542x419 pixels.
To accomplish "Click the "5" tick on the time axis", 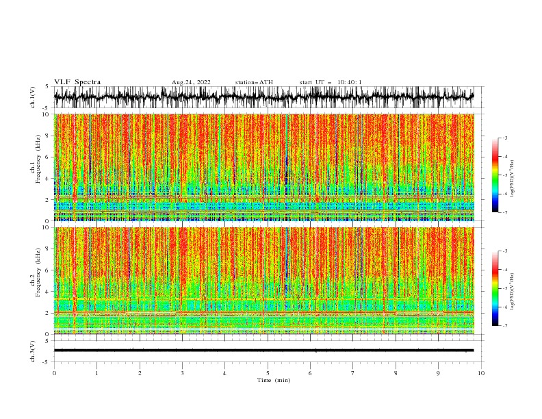I will tap(268, 373).
